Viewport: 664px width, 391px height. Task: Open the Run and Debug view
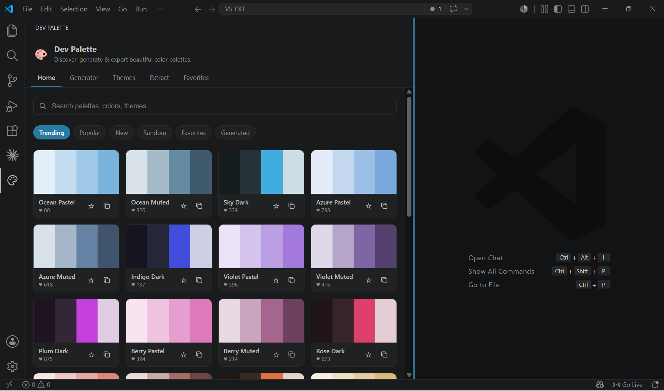point(12,106)
